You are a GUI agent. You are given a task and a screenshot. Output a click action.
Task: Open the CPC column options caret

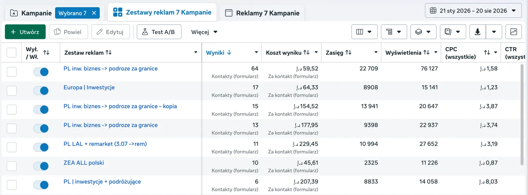(496, 52)
